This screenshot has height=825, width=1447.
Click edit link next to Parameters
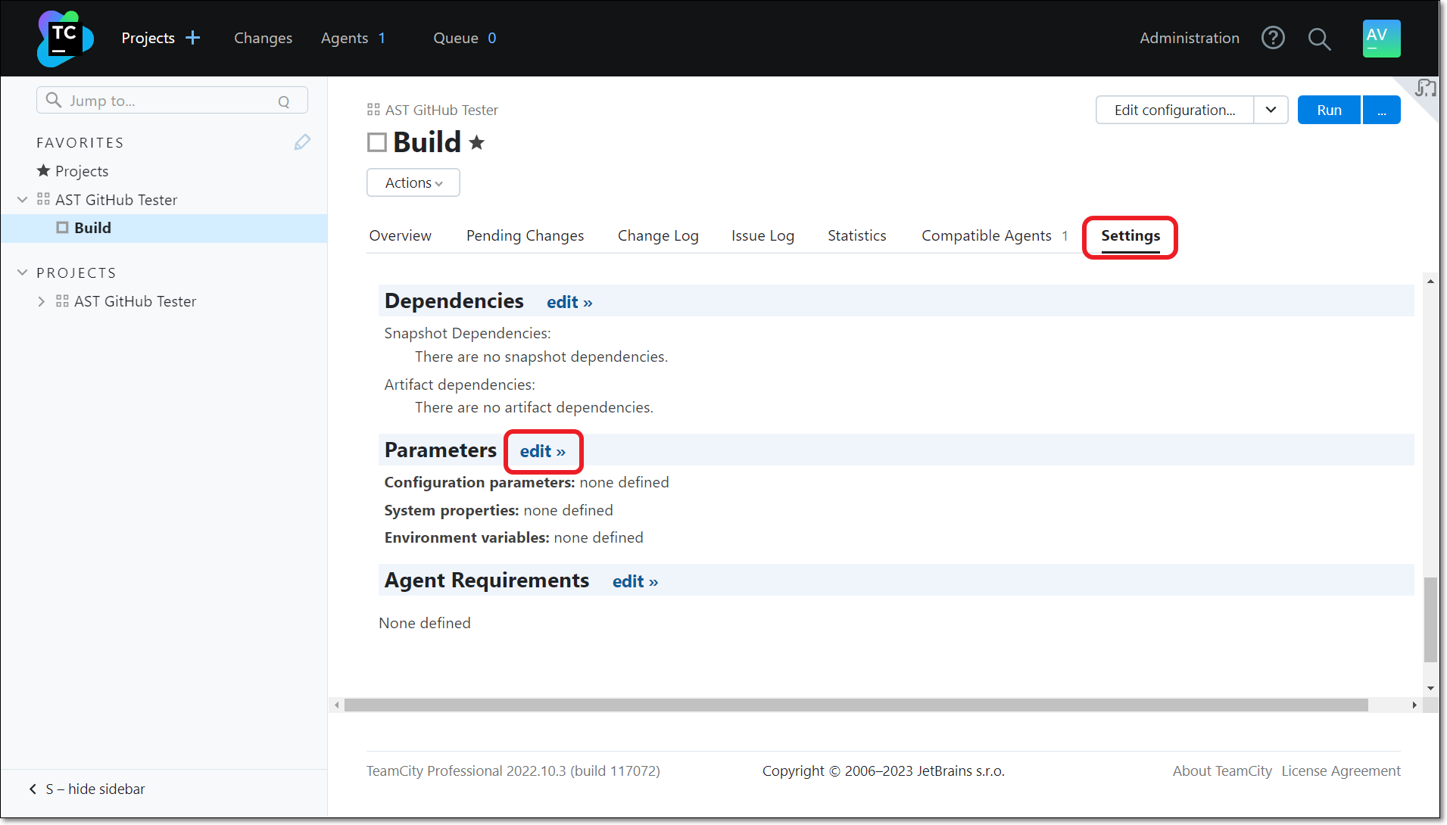click(542, 451)
